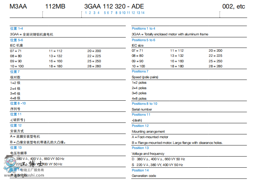
Task: Click the "Positions 14" heading
Action: [140, 170]
